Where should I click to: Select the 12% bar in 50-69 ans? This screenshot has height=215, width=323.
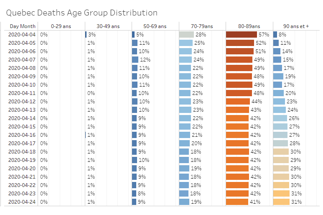coord(135,60)
